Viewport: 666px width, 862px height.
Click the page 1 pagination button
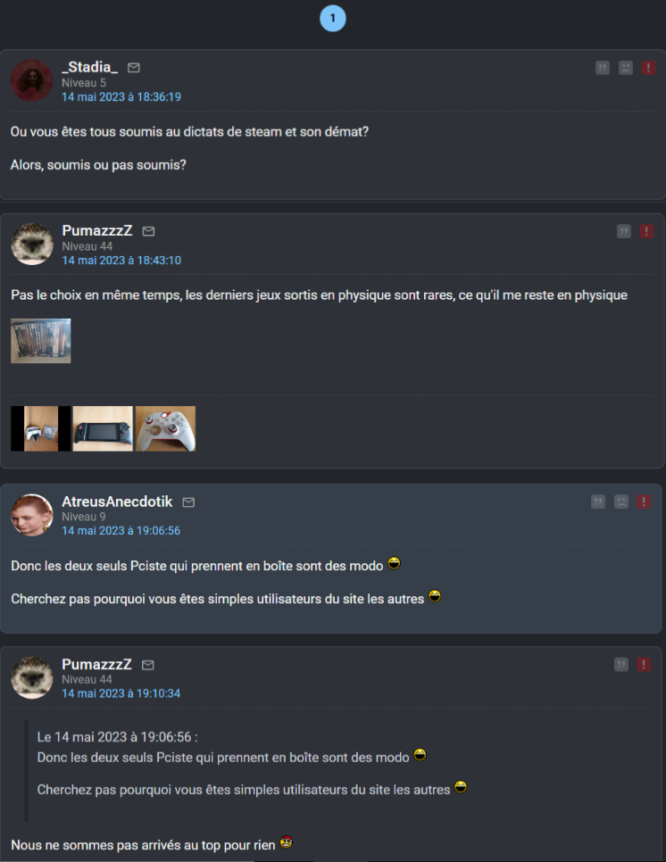[x=333, y=18]
